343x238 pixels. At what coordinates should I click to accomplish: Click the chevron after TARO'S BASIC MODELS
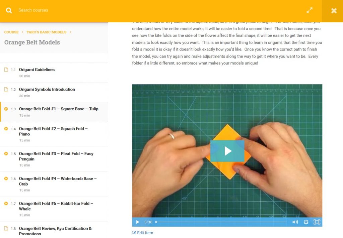[x=70, y=32]
